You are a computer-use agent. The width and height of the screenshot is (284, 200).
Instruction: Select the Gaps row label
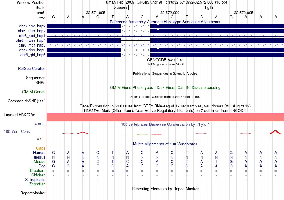(x=41, y=148)
